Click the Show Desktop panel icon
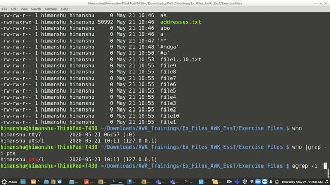The image size is (330, 185). click(x=23, y=182)
